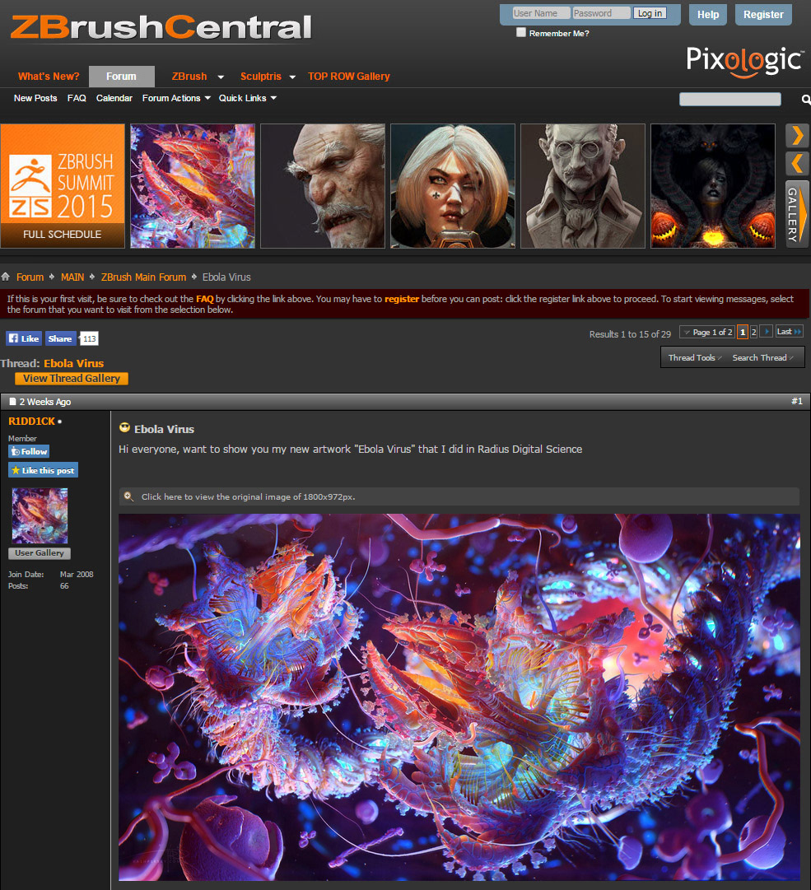
Task: Click the magnifier icon on image bar
Action: pyautogui.click(x=128, y=496)
